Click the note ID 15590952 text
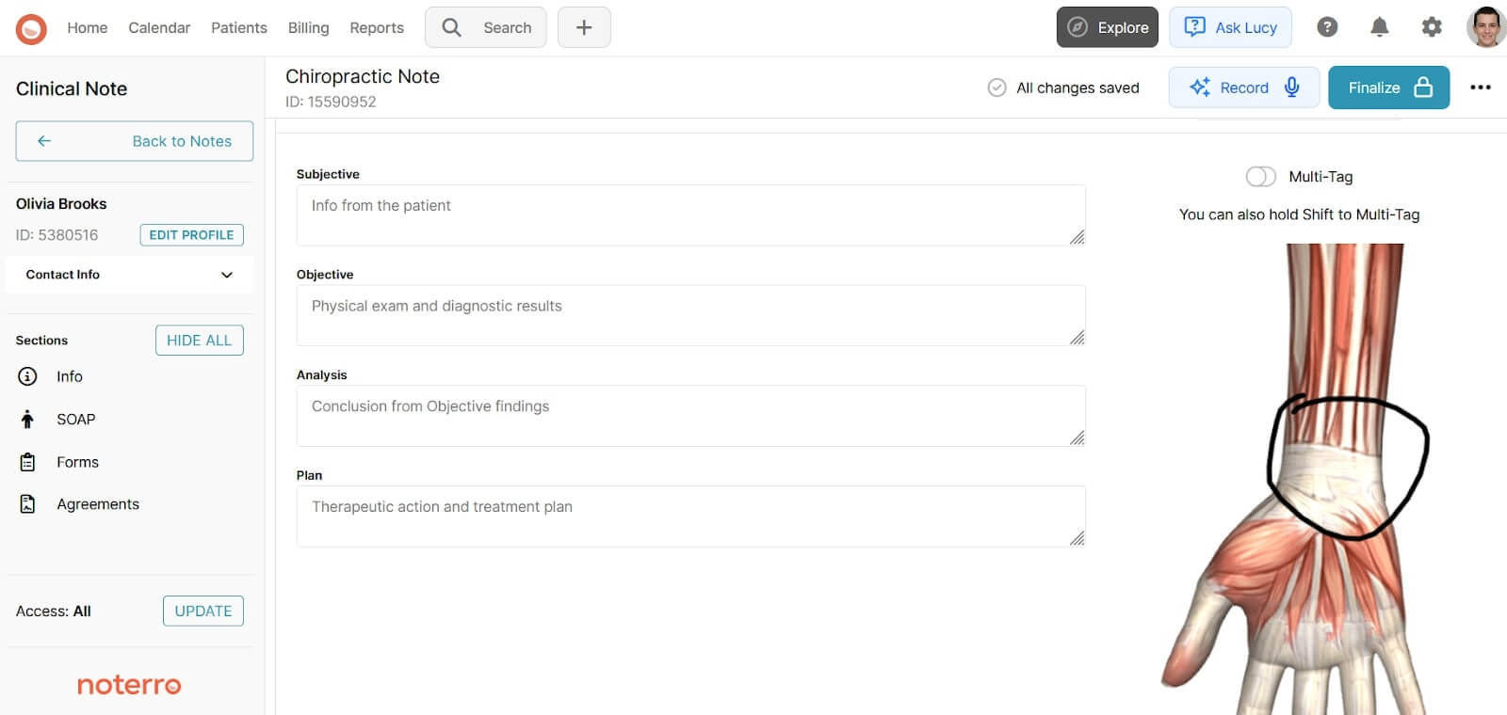 (x=331, y=102)
